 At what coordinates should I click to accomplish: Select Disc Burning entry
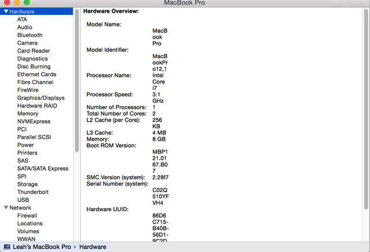(x=34, y=66)
